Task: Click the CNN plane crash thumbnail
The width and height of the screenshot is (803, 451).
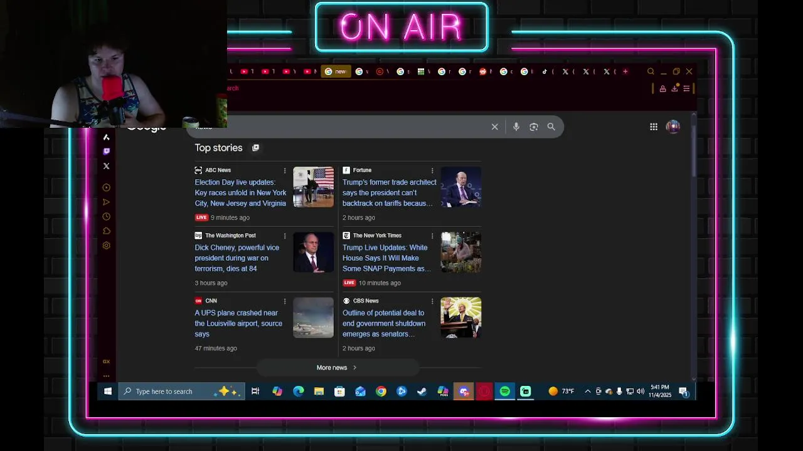Action: pos(314,318)
